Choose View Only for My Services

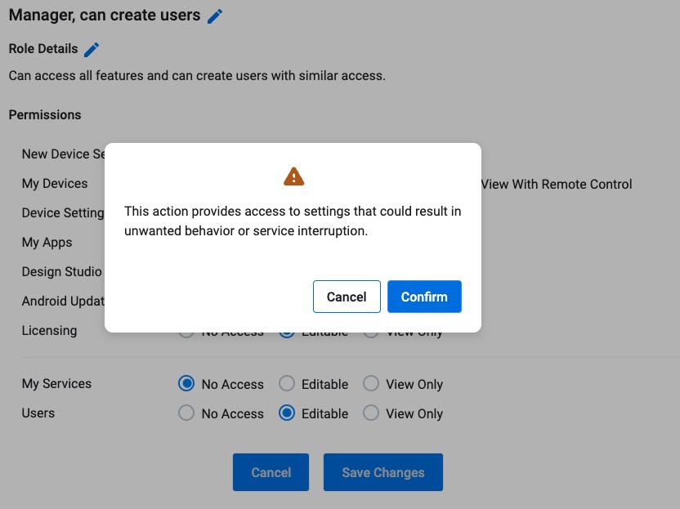(x=371, y=384)
